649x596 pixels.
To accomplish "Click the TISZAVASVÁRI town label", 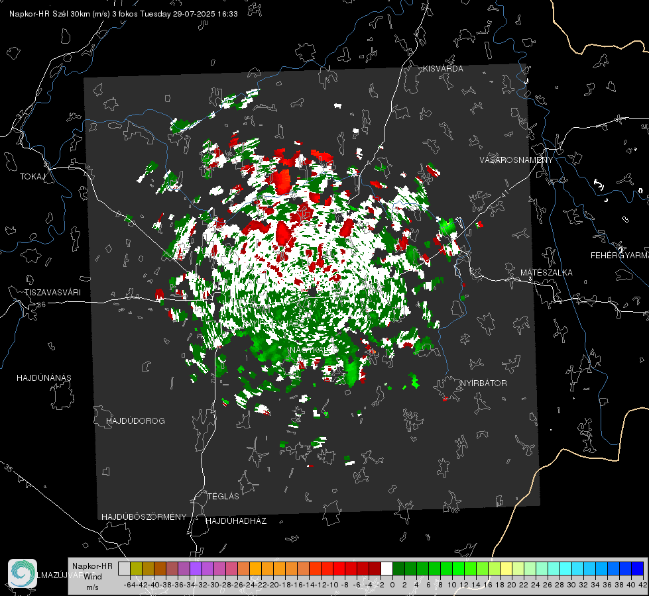I will pyautogui.click(x=52, y=293).
